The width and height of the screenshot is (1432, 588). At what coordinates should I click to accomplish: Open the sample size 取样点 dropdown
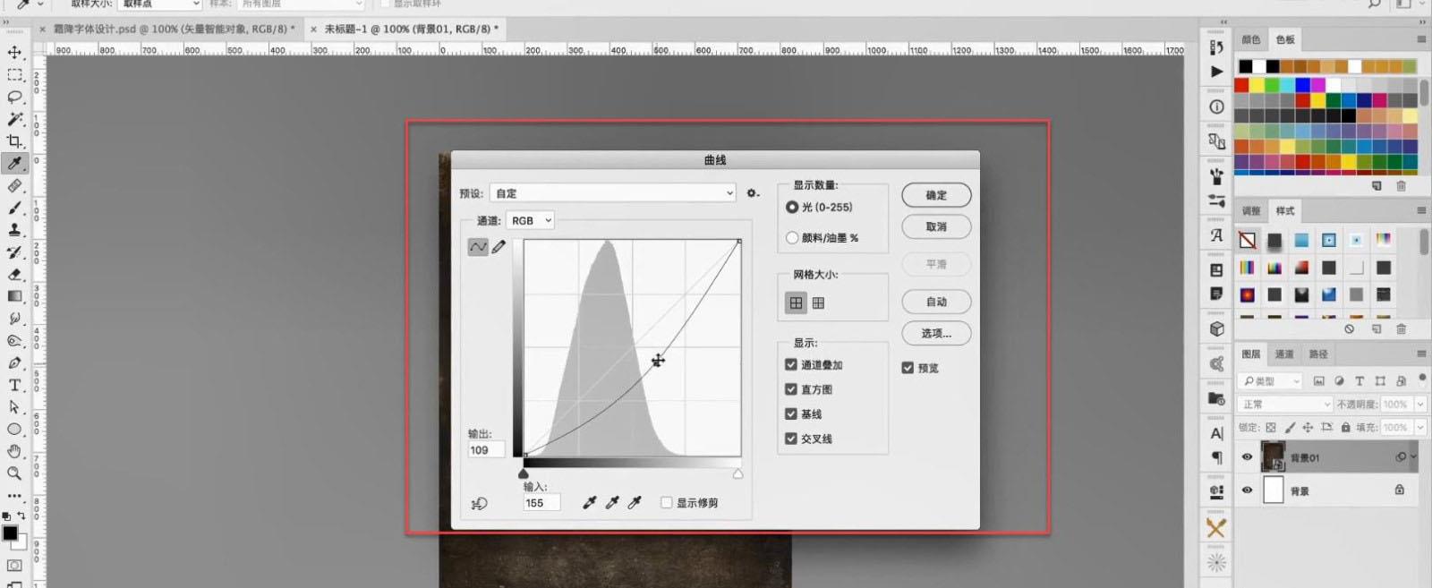point(160,4)
